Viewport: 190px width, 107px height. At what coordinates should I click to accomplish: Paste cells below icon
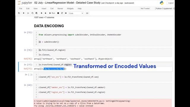click(37, 13)
